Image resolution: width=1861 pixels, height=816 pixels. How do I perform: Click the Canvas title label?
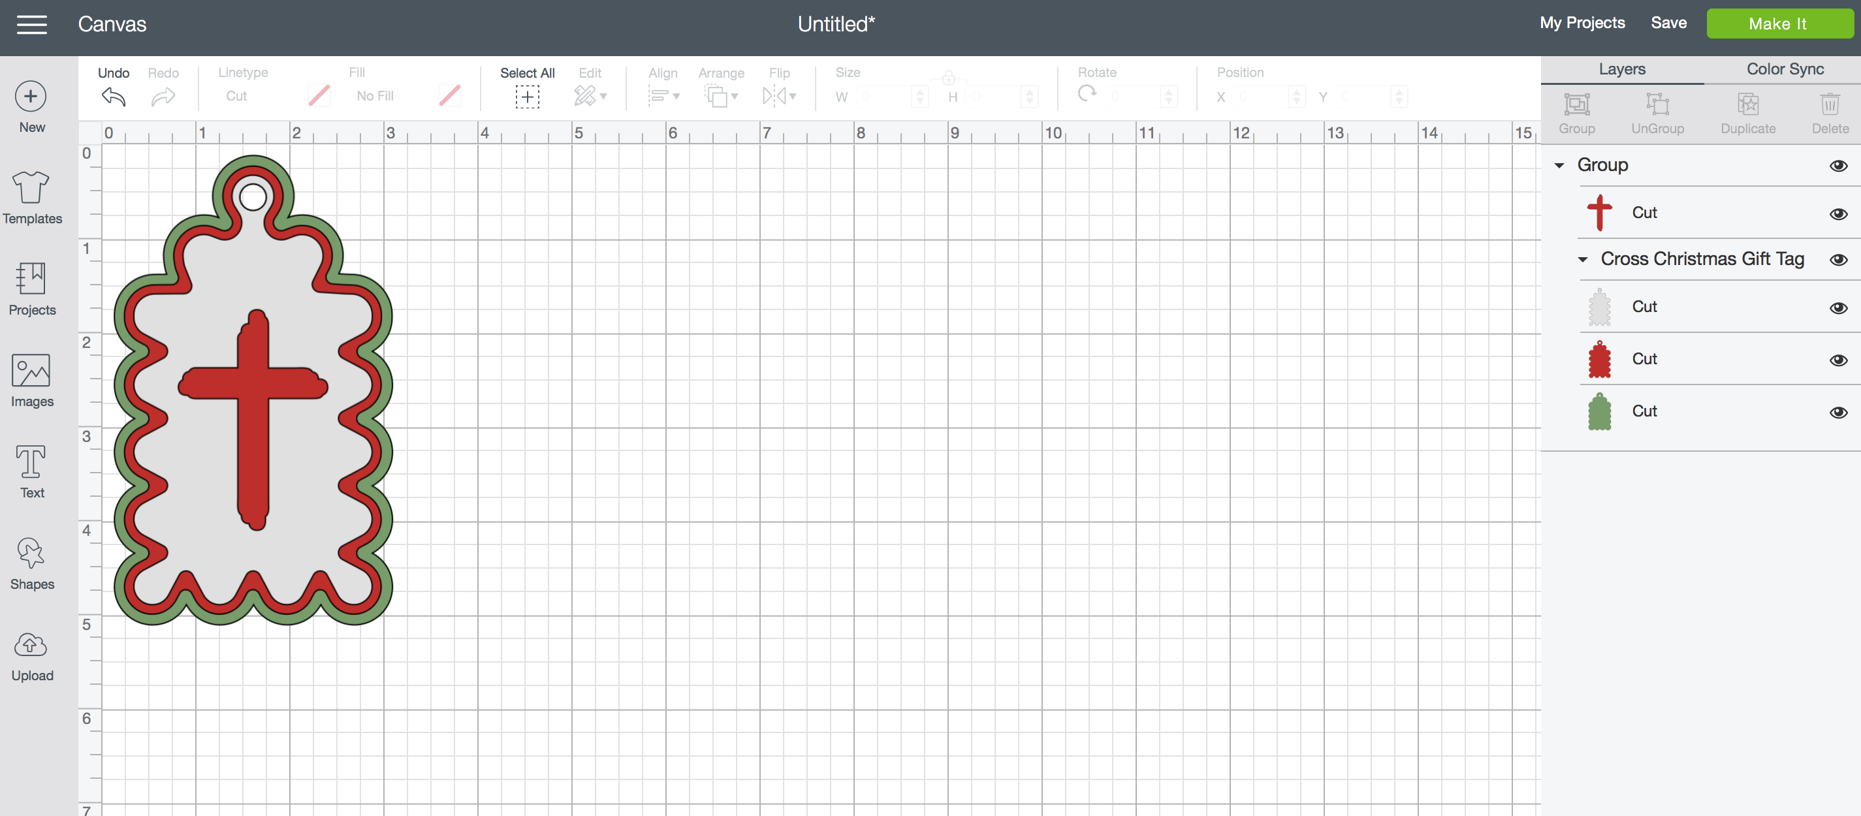tap(112, 24)
